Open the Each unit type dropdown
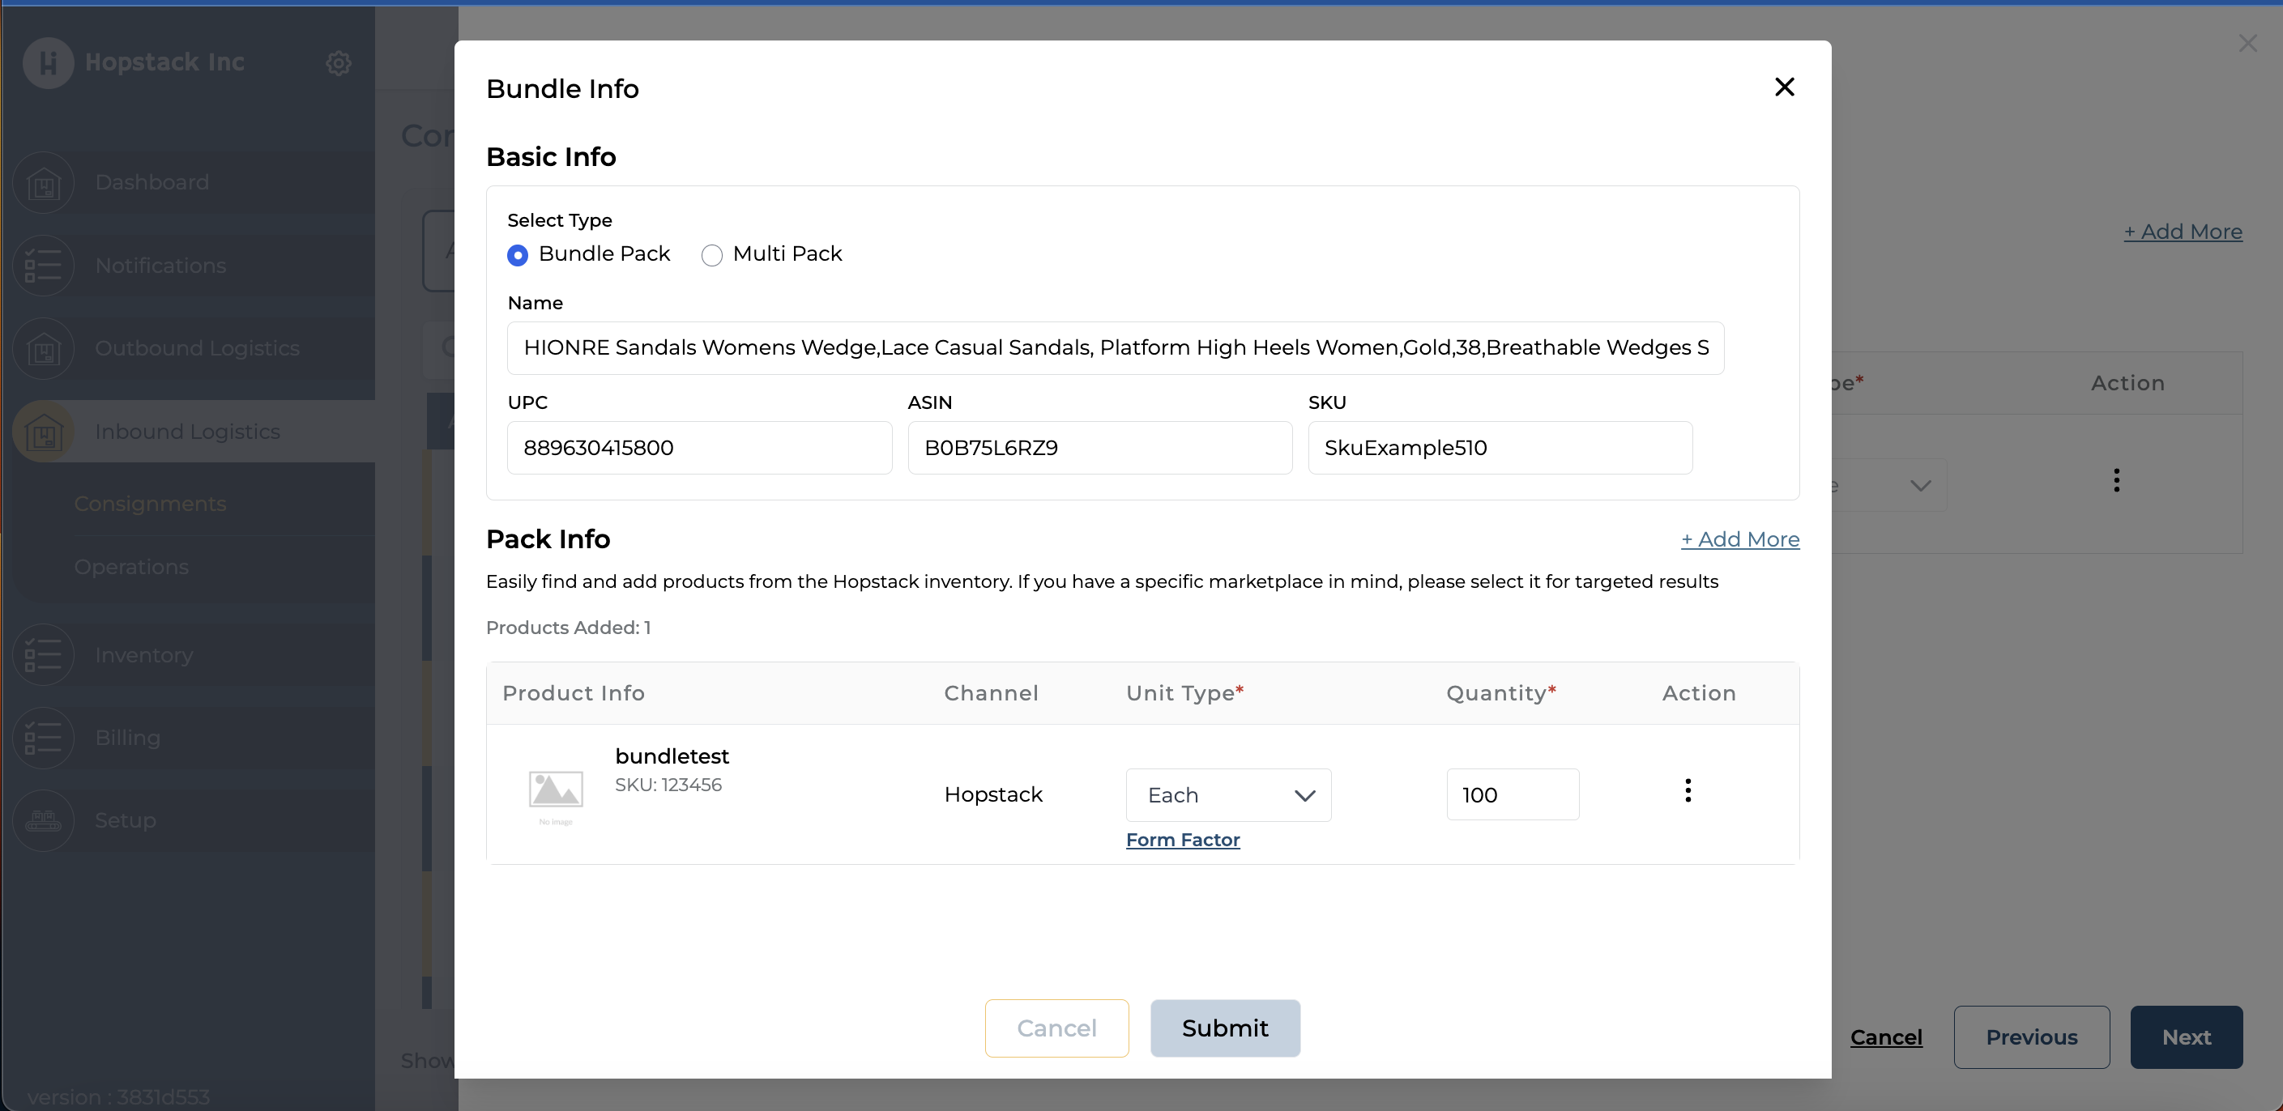Screen dimensions: 2283x1111 (x=1227, y=794)
